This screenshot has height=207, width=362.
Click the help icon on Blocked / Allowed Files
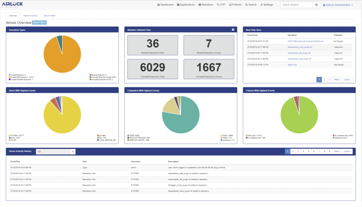pyautogui.click(x=233, y=30)
